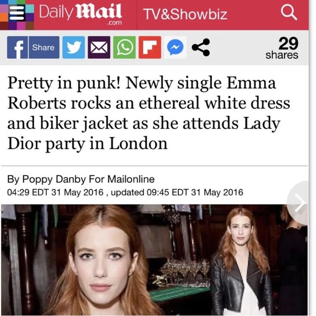Open the TV&Showbiz section

[185, 14]
